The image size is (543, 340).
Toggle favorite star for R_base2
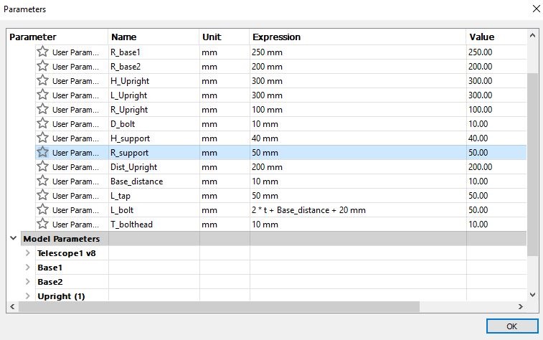(x=42, y=66)
